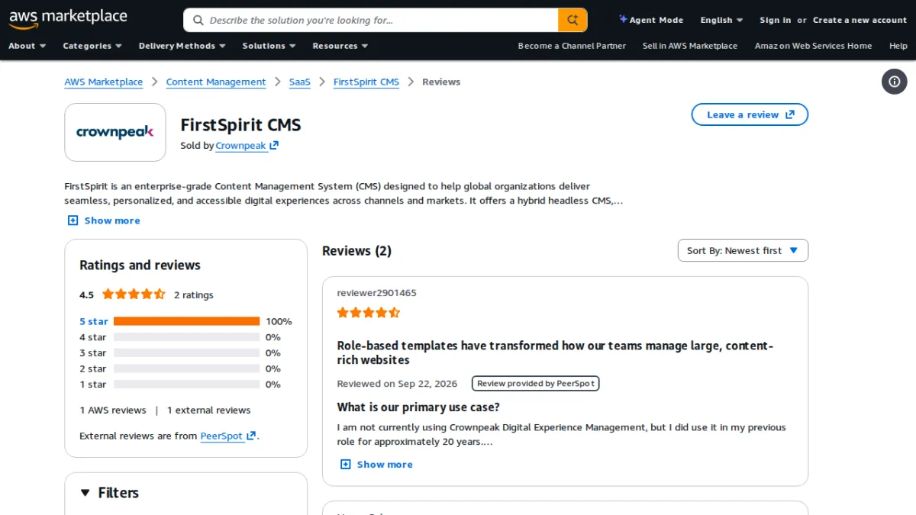Click the info circle icon
The image size is (916, 515).
(895, 82)
